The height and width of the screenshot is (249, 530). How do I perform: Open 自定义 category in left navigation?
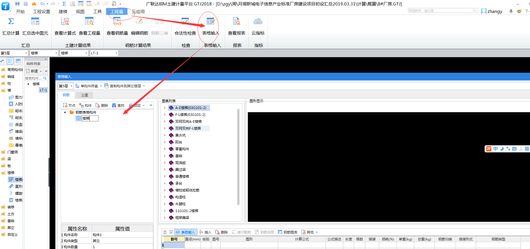(12, 235)
